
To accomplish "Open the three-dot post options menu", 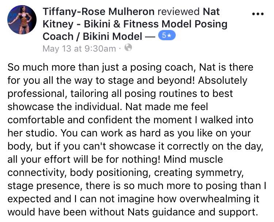I will click(x=258, y=14).
